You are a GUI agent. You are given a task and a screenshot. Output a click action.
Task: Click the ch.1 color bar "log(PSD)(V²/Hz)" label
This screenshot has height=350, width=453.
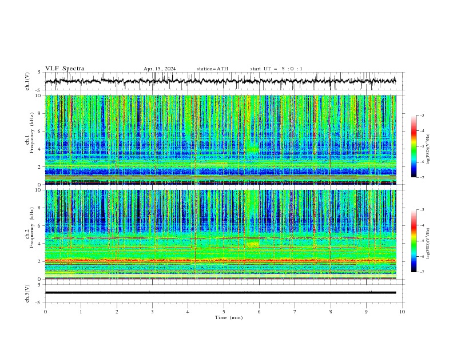pos(428,149)
